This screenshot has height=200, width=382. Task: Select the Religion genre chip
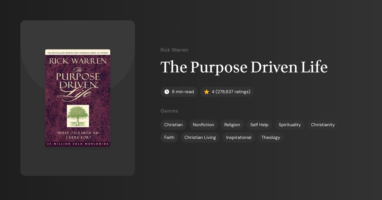click(232, 125)
